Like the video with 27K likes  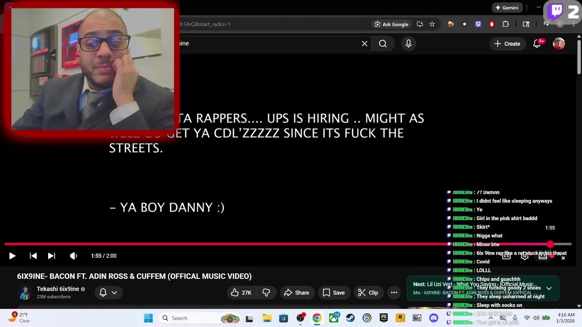(241, 292)
